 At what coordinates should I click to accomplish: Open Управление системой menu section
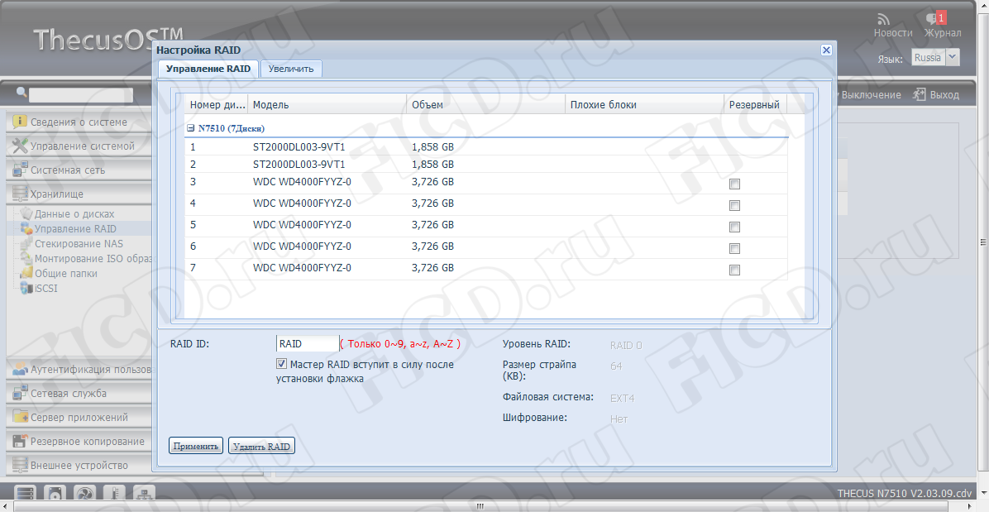[x=79, y=146]
